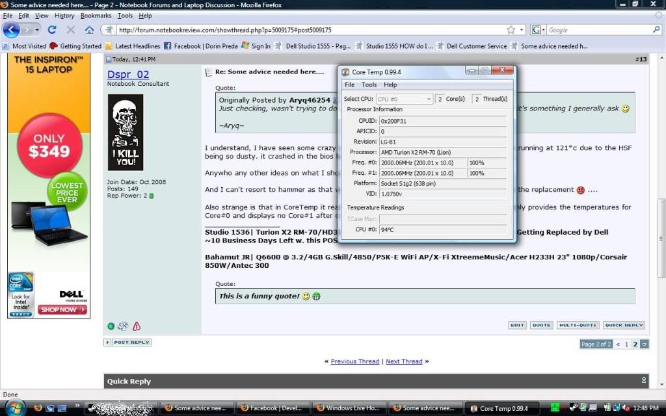Switch to Windows Live Ho... taskbar window
This screenshot has height=416, width=666.
tap(349, 408)
